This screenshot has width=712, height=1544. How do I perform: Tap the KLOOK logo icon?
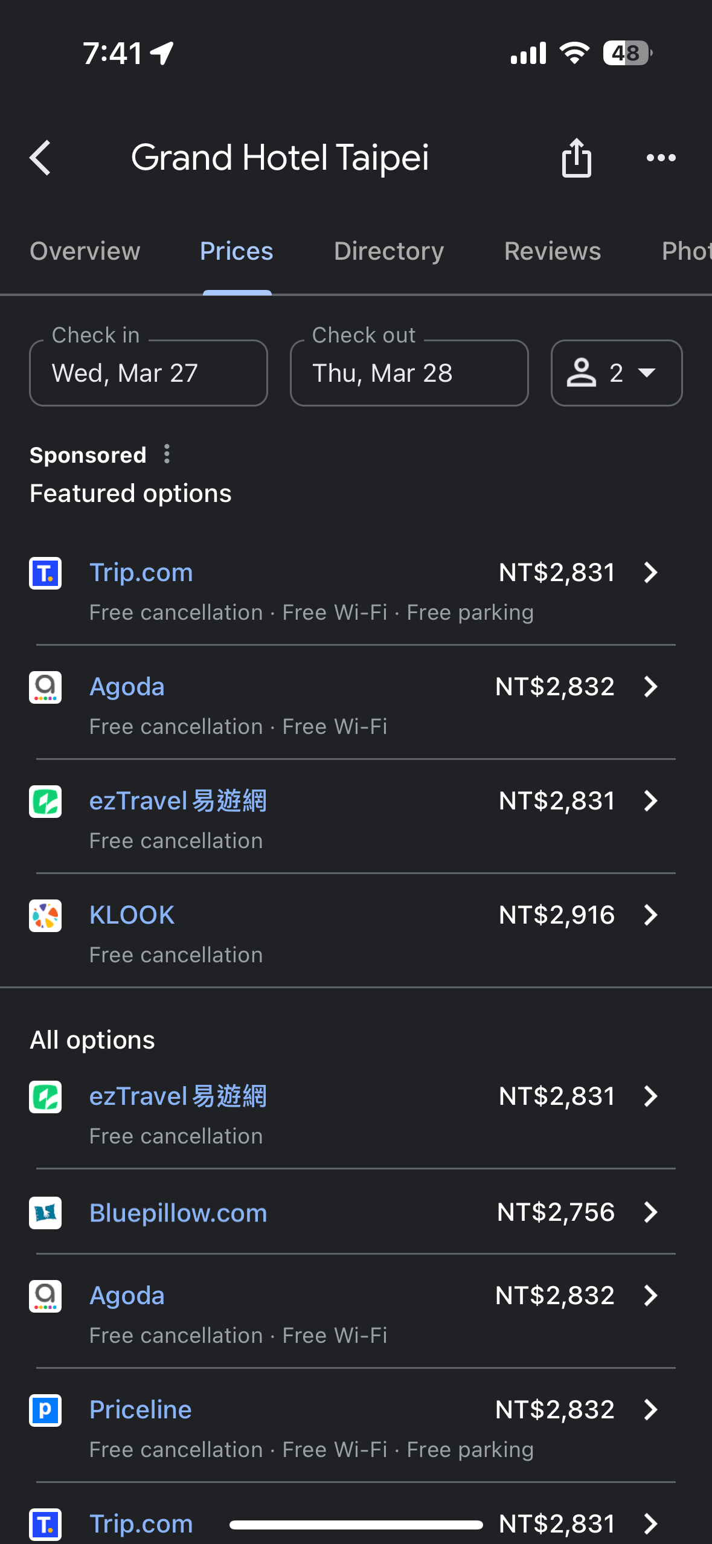point(45,915)
